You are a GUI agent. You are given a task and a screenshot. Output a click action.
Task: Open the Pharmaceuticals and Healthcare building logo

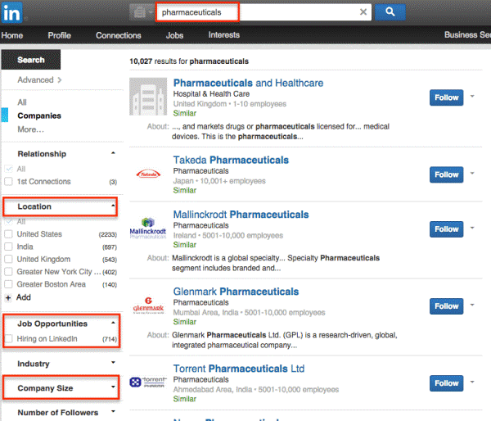(x=148, y=97)
